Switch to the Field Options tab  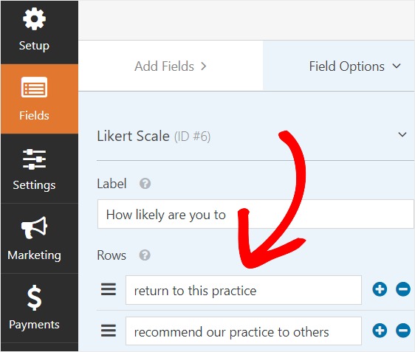click(x=339, y=66)
